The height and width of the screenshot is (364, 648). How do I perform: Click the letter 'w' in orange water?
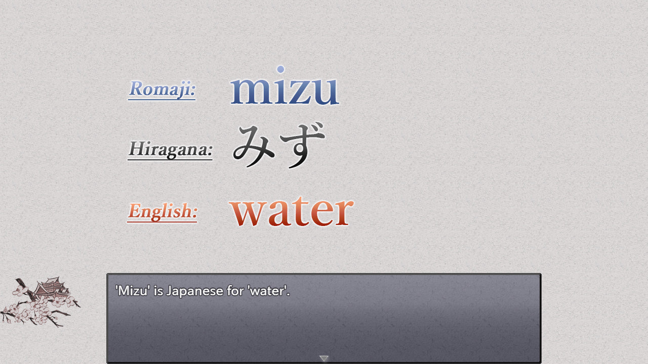pos(248,211)
